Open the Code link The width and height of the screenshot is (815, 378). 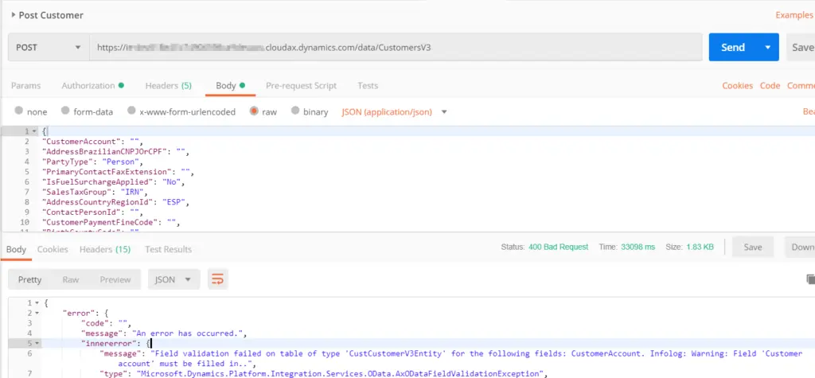tap(770, 86)
